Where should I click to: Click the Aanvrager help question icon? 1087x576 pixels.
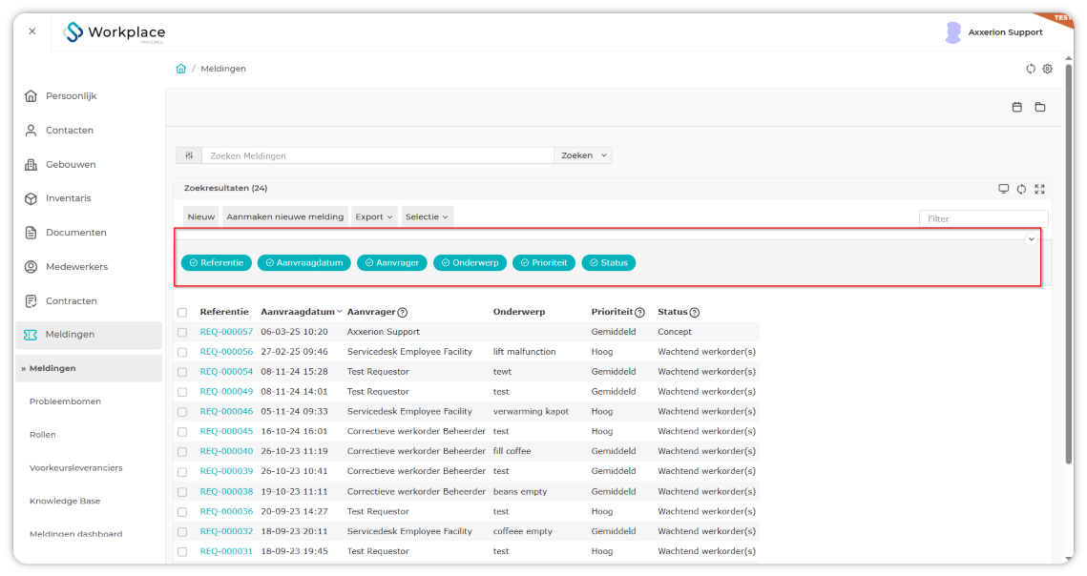[x=403, y=313]
